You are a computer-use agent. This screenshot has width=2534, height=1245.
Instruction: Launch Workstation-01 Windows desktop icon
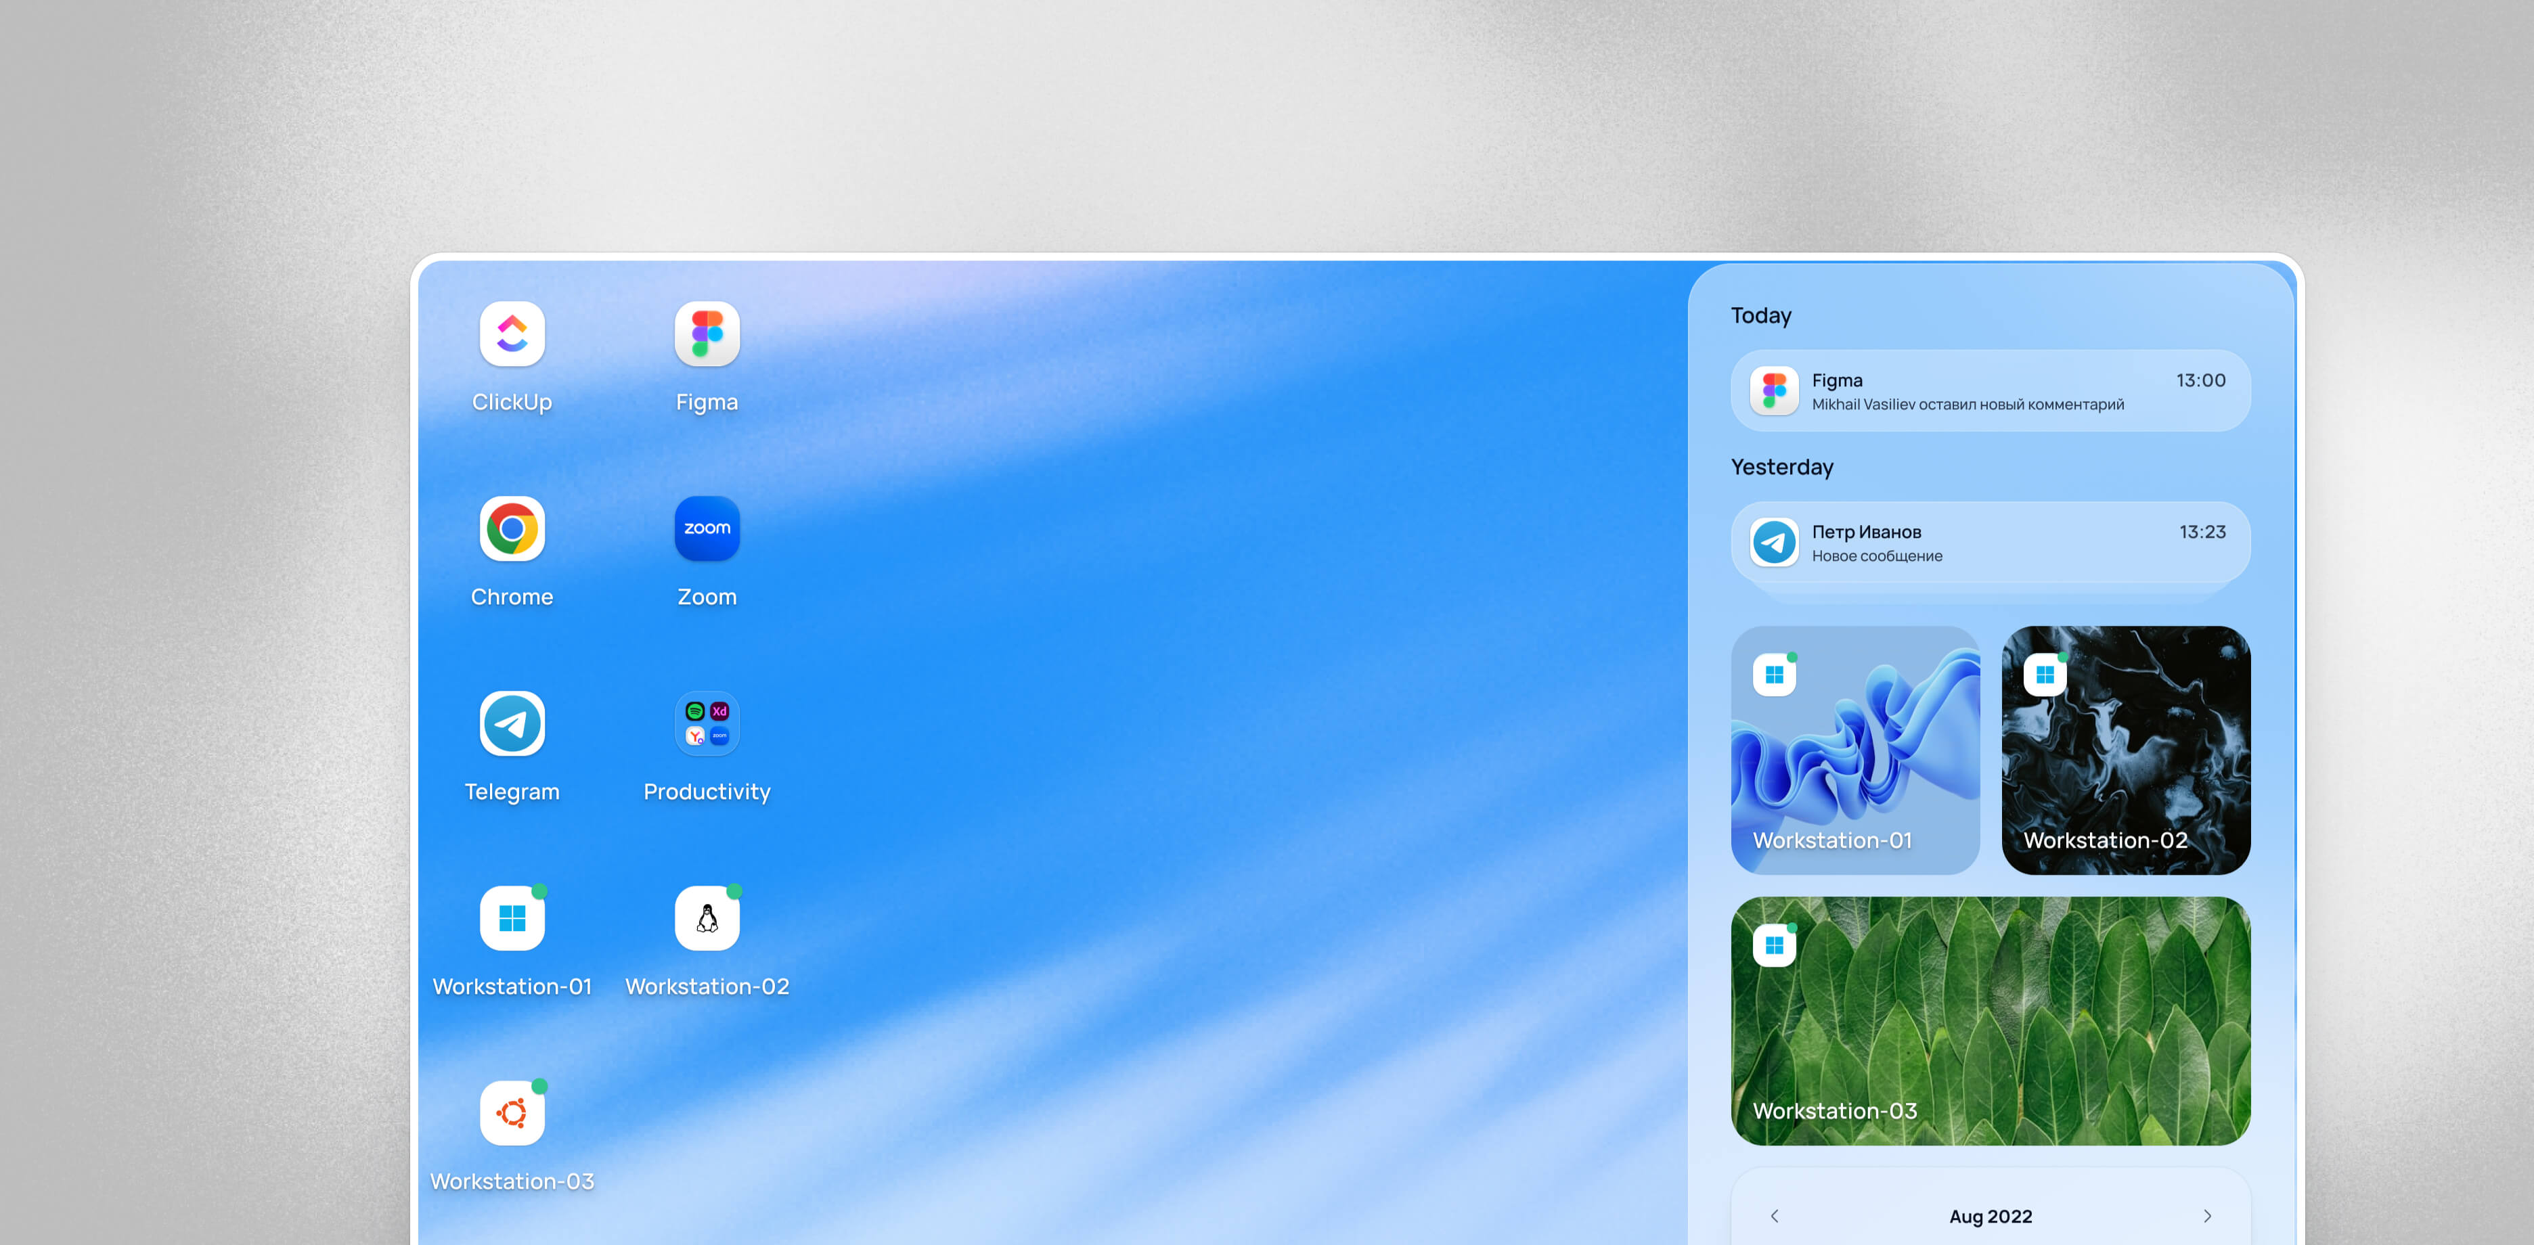(512, 918)
